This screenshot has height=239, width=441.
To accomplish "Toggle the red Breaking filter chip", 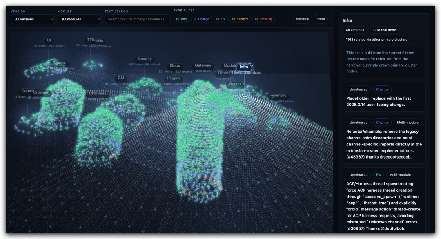I will [263, 19].
